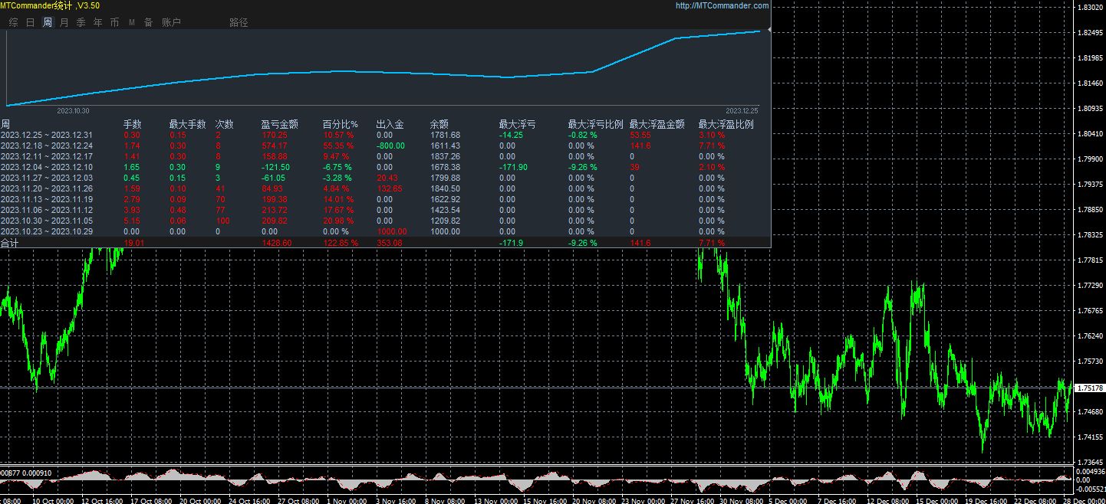Select the 2023.12.25 ~ 2023.12.31 week row
1106x504 pixels.
click(386, 135)
